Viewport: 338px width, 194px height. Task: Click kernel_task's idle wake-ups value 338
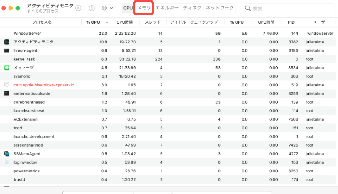(x=217, y=59)
